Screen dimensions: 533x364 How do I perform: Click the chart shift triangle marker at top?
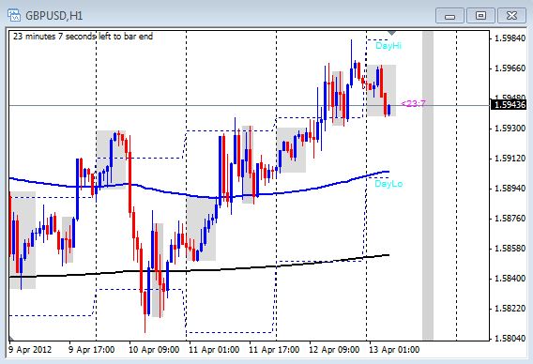(391, 33)
